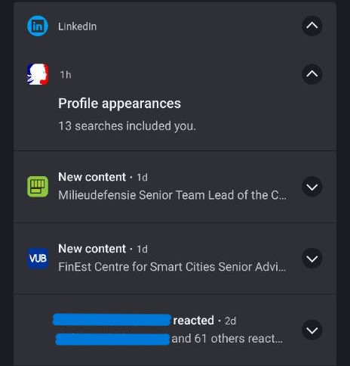Open Milieudefensie Senior Team Lead notification text
Viewport: 350px width, 366px height.
pos(172,195)
